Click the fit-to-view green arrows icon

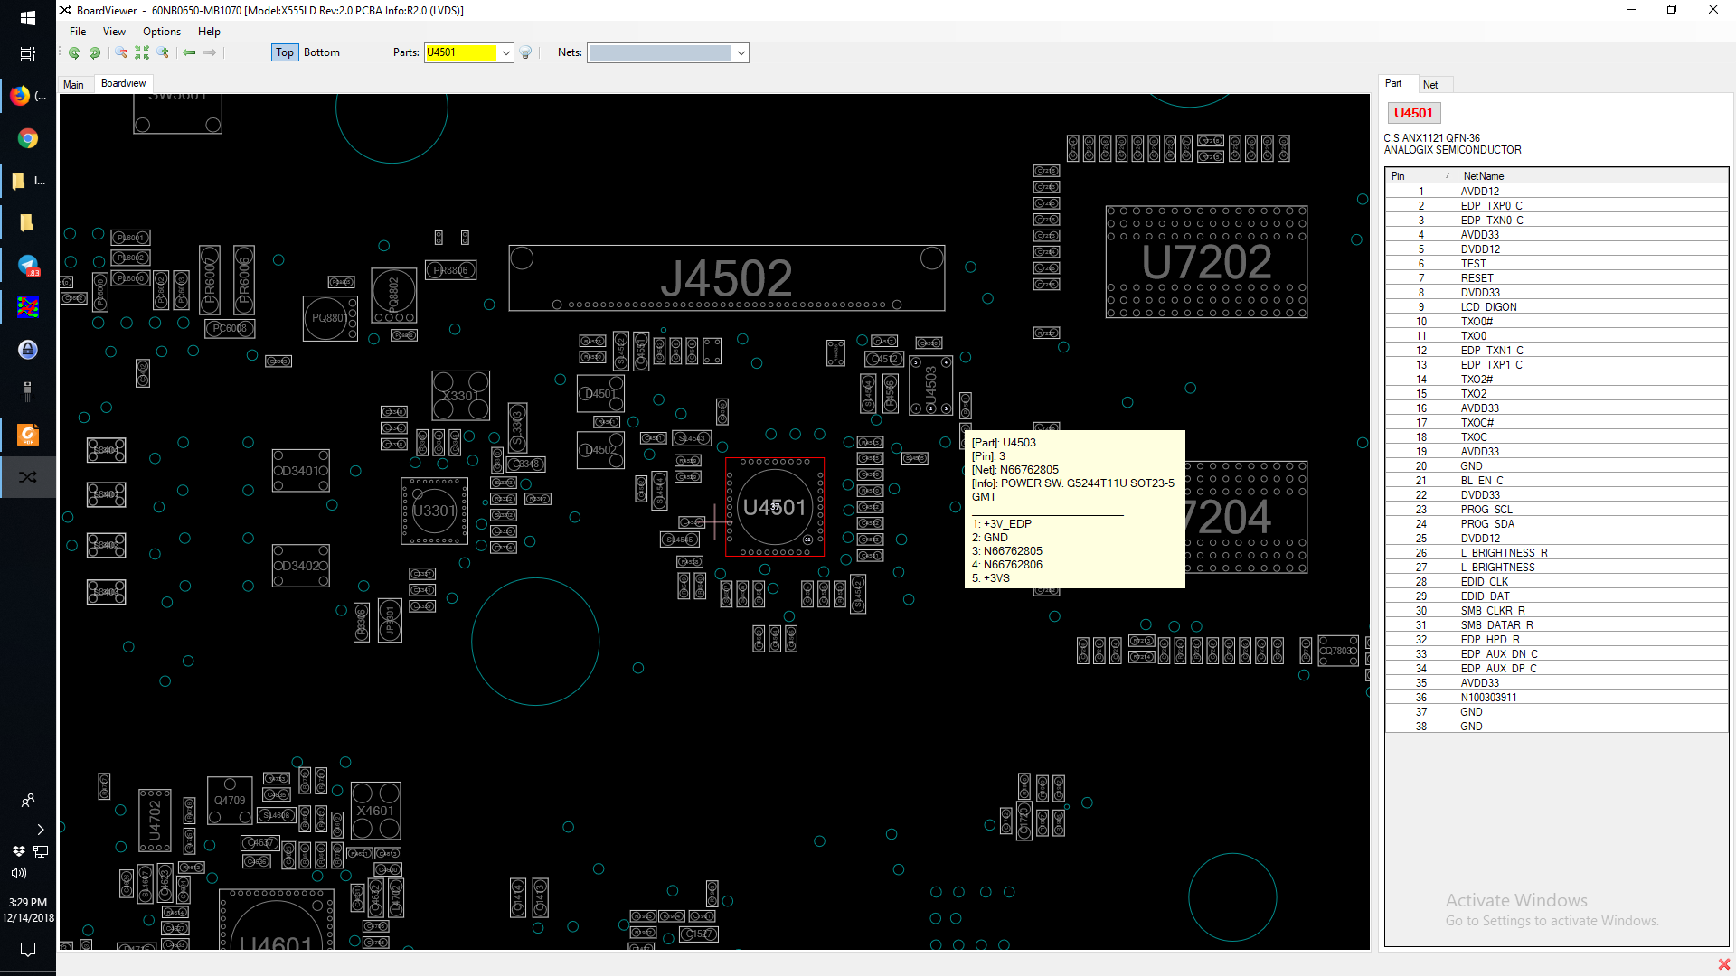[142, 52]
